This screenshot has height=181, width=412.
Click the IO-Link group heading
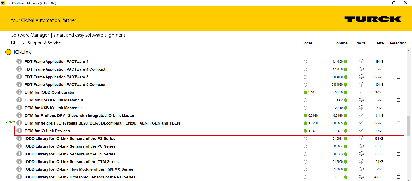coord(22,52)
